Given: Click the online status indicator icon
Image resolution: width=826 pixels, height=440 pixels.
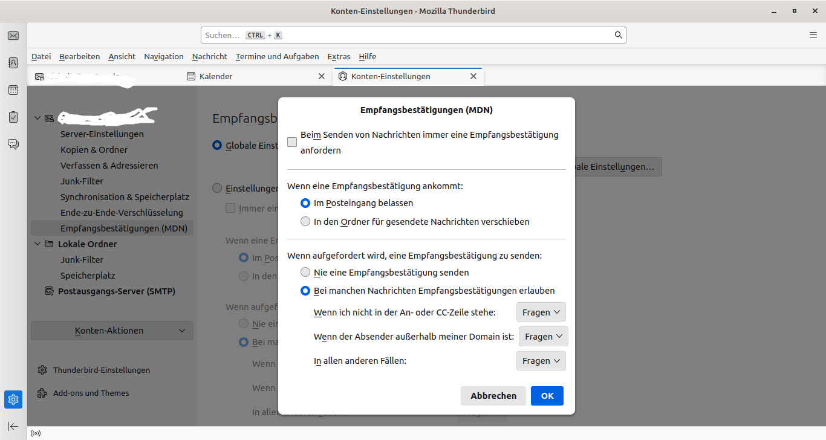Looking at the screenshot, I should [x=36, y=433].
